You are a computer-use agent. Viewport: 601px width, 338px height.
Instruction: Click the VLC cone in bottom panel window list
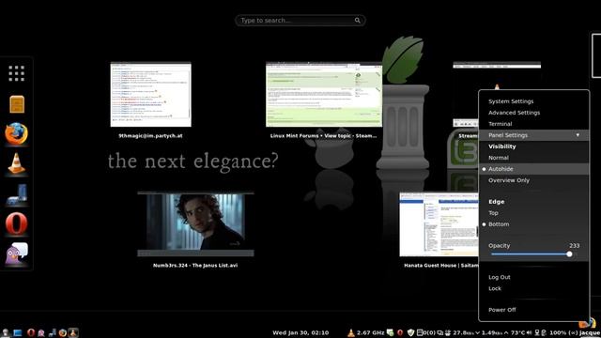pyautogui.click(x=73, y=333)
